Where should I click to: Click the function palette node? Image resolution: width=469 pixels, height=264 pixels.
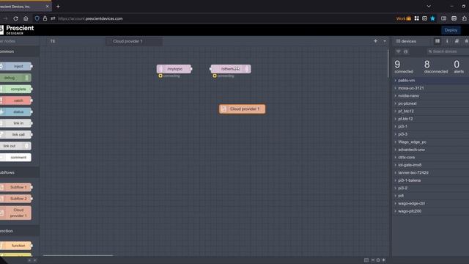pyautogui.click(x=15, y=246)
